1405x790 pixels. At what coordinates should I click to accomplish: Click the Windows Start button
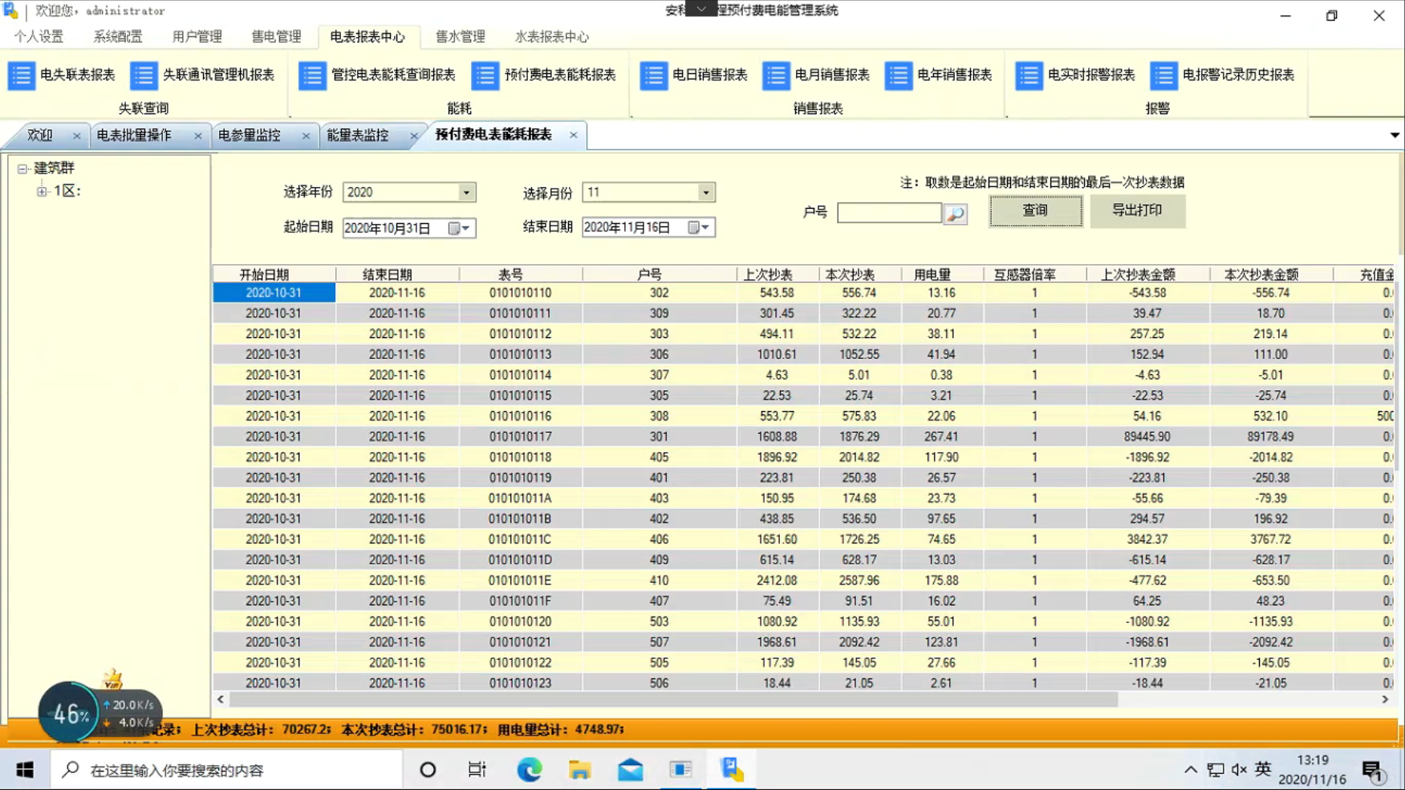tap(25, 770)
